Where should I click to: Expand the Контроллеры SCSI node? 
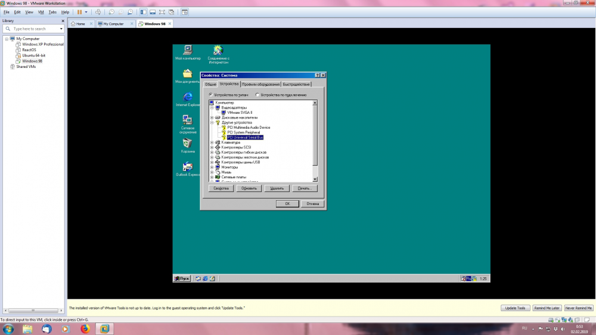tap(212, 148)
